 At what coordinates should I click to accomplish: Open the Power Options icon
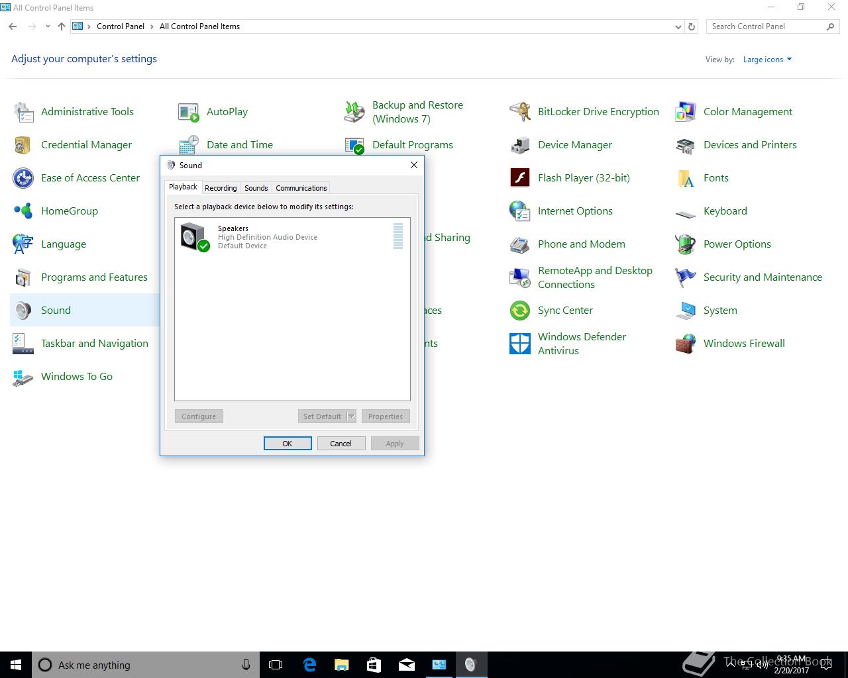686,244
